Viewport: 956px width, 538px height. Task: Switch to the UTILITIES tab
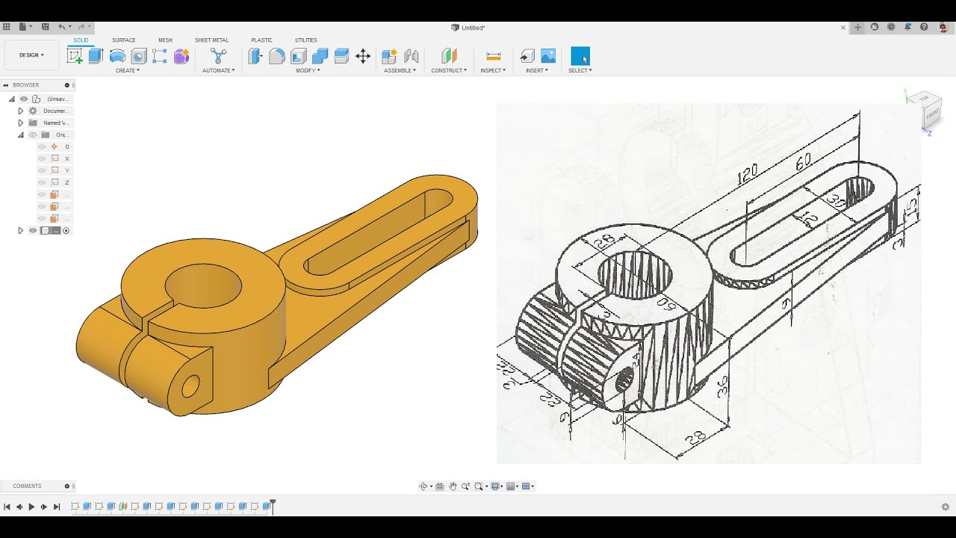click(x=306, y=40)
